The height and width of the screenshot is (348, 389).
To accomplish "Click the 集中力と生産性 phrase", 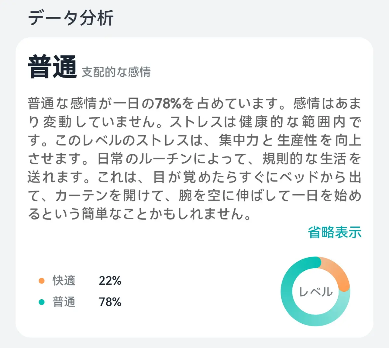I will click(x=267, y=140).
